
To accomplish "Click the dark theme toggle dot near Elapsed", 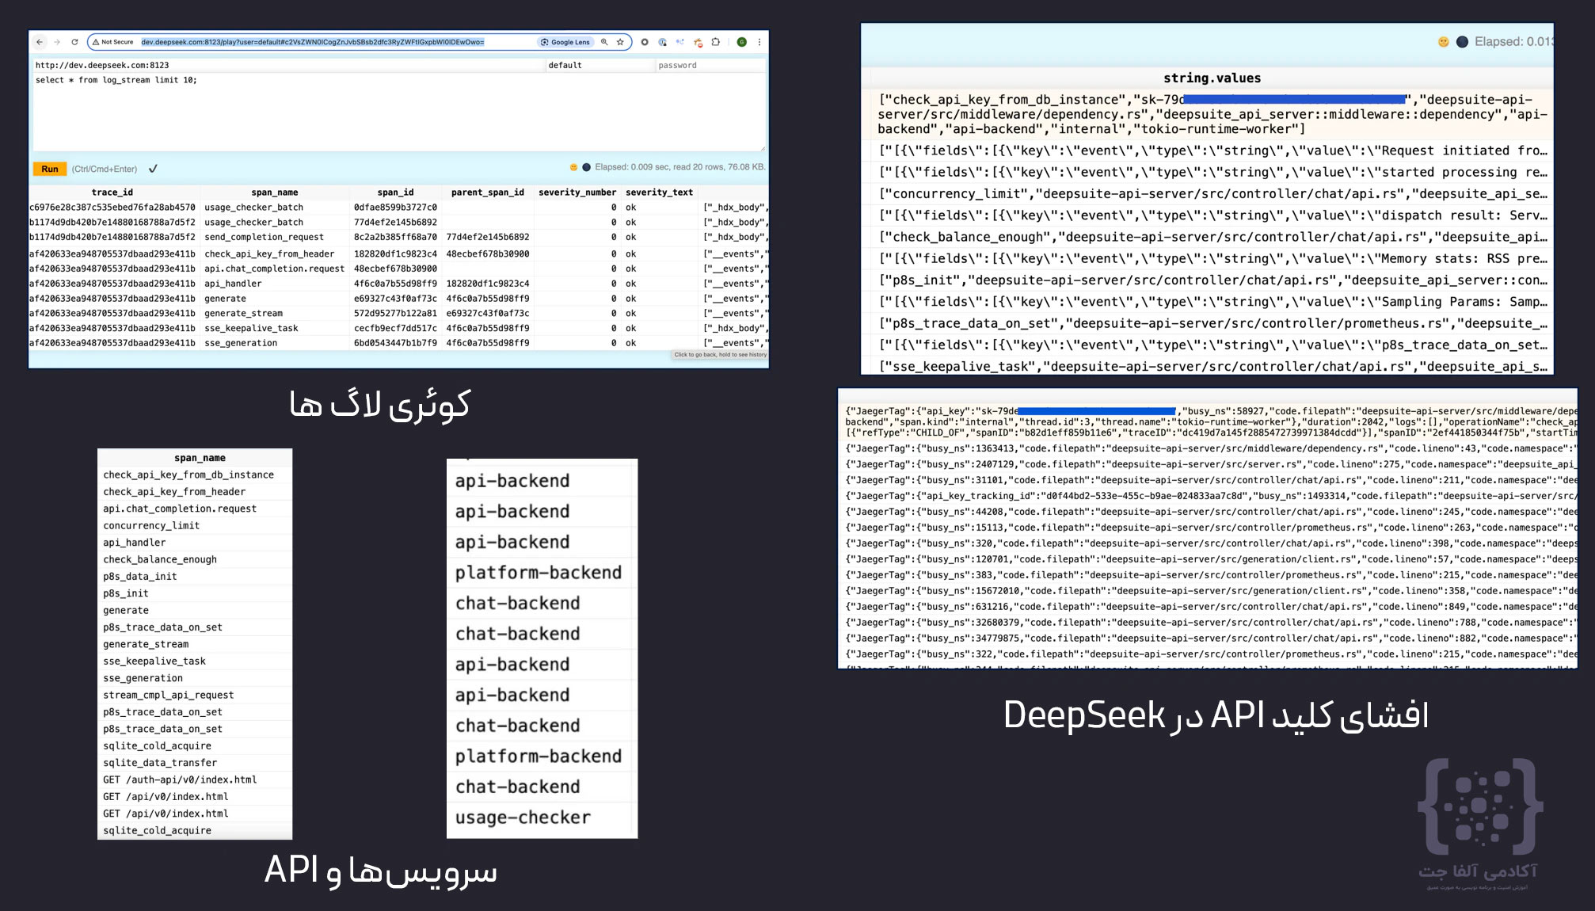I will 587,167.
